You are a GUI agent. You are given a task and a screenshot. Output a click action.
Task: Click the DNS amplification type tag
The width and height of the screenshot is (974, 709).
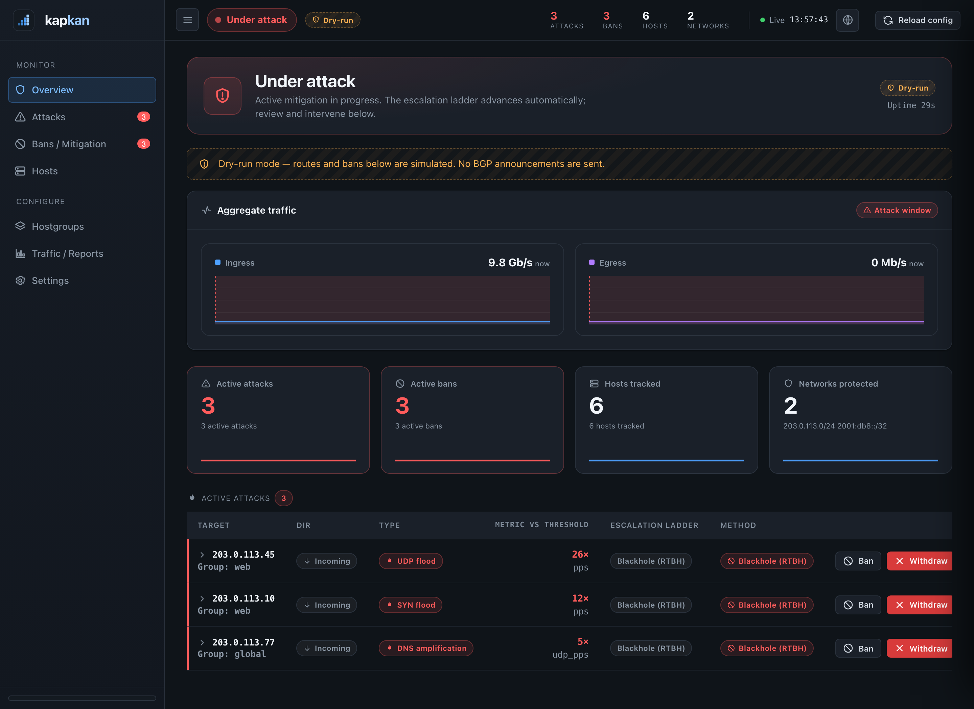click(426, 648)
